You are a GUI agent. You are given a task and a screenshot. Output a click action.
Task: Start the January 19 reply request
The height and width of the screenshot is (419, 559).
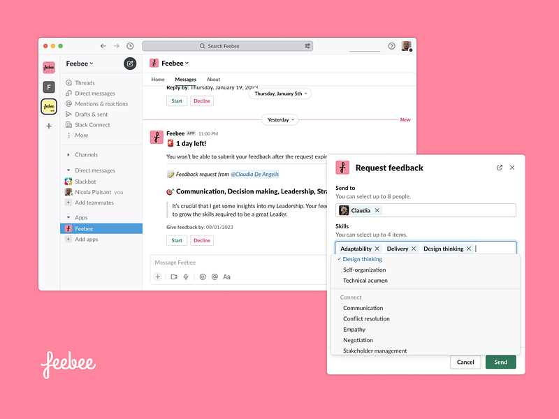[x=177, y=101]
